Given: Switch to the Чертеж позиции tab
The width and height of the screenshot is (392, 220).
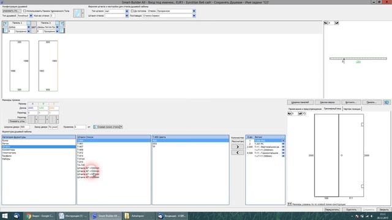Looking at the screenshot, I should 352,109.
